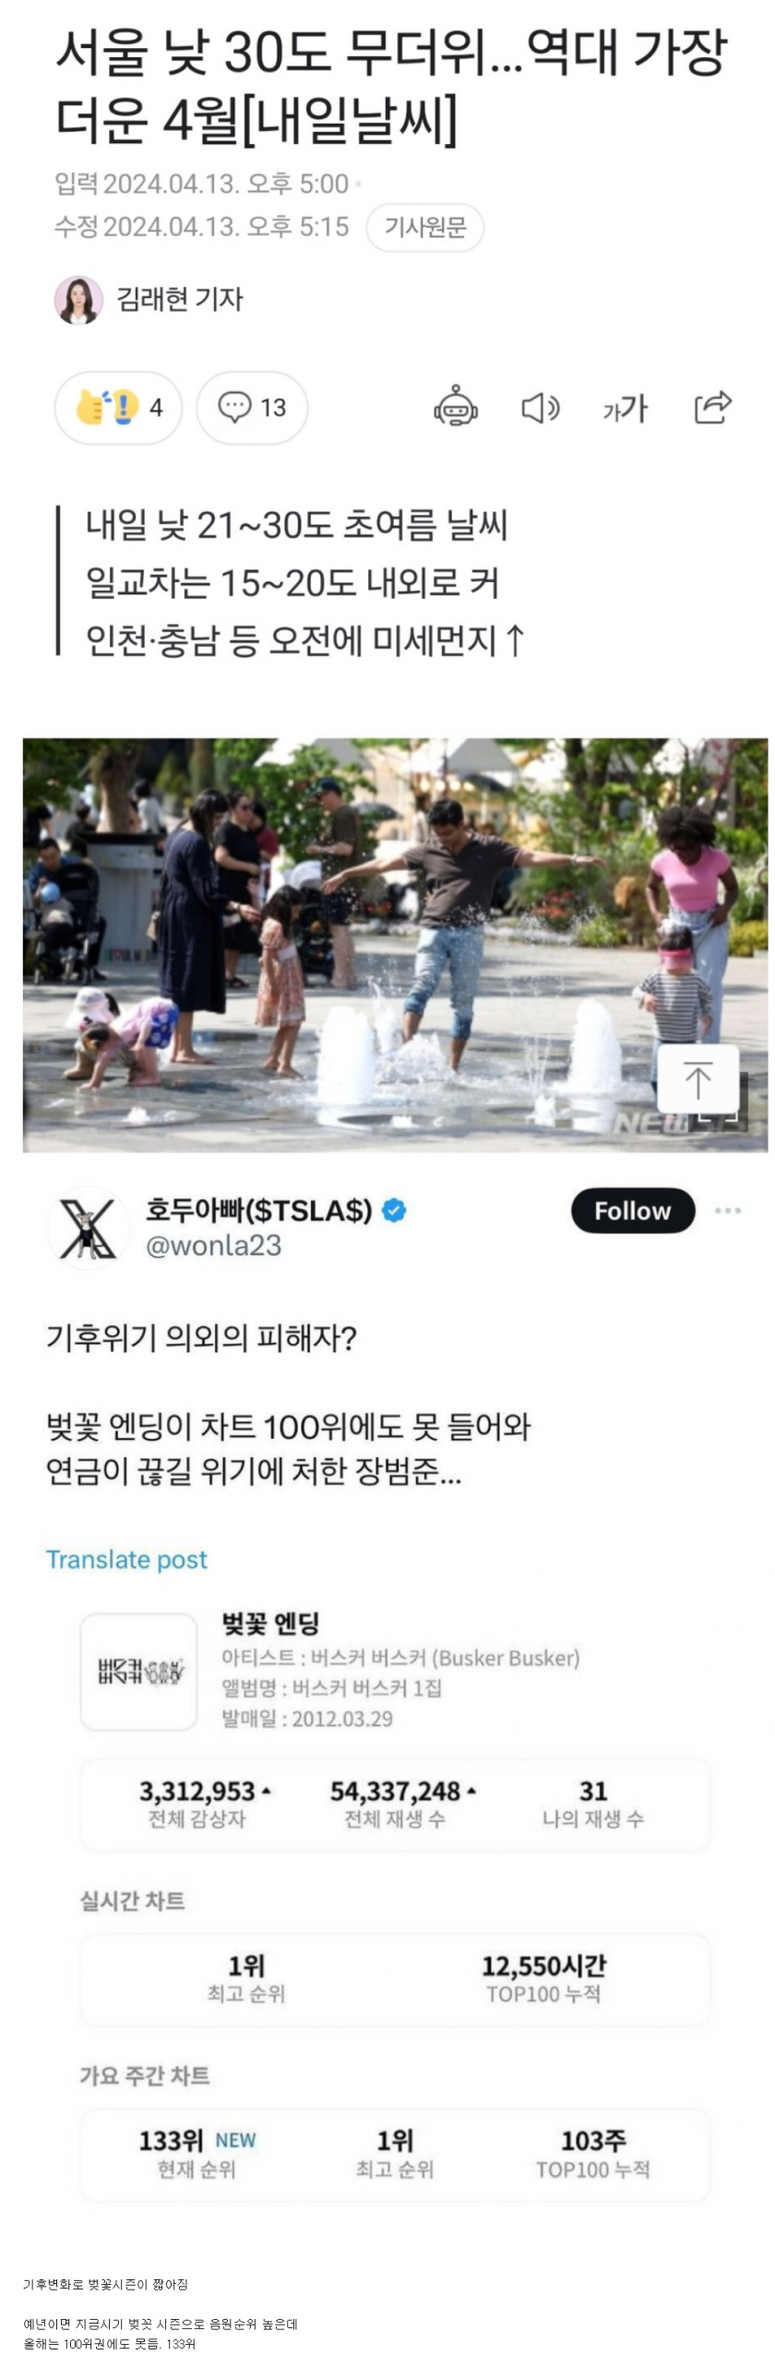775x2367 pixels.
Task: Click the 벚꽃 엔딩 album cover
Action: tap(138, 1671)
